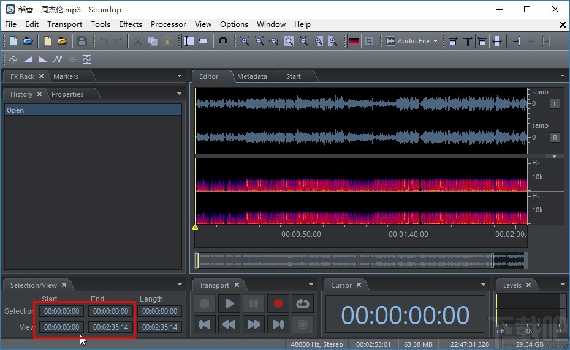Click the fade in icon
The height and width of the screenshot is (350, 570).
click(x=28, y=59)
